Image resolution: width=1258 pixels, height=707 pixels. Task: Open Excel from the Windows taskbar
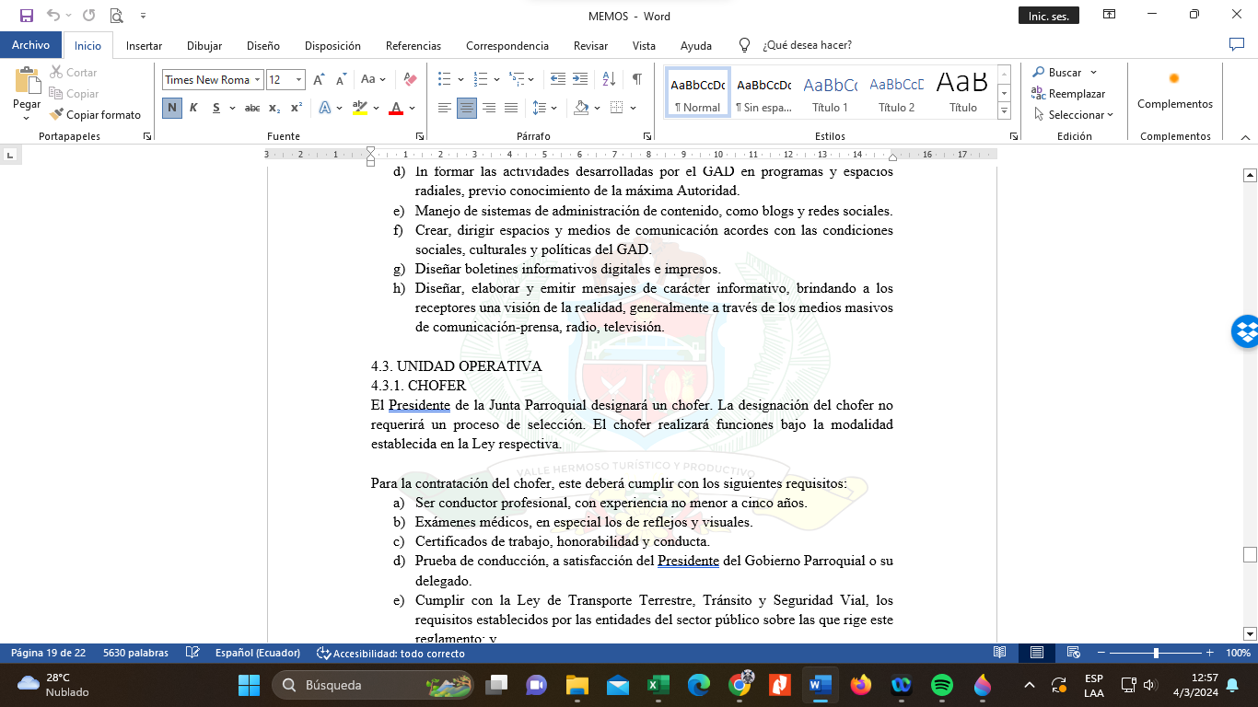click(x=658, y=685)
